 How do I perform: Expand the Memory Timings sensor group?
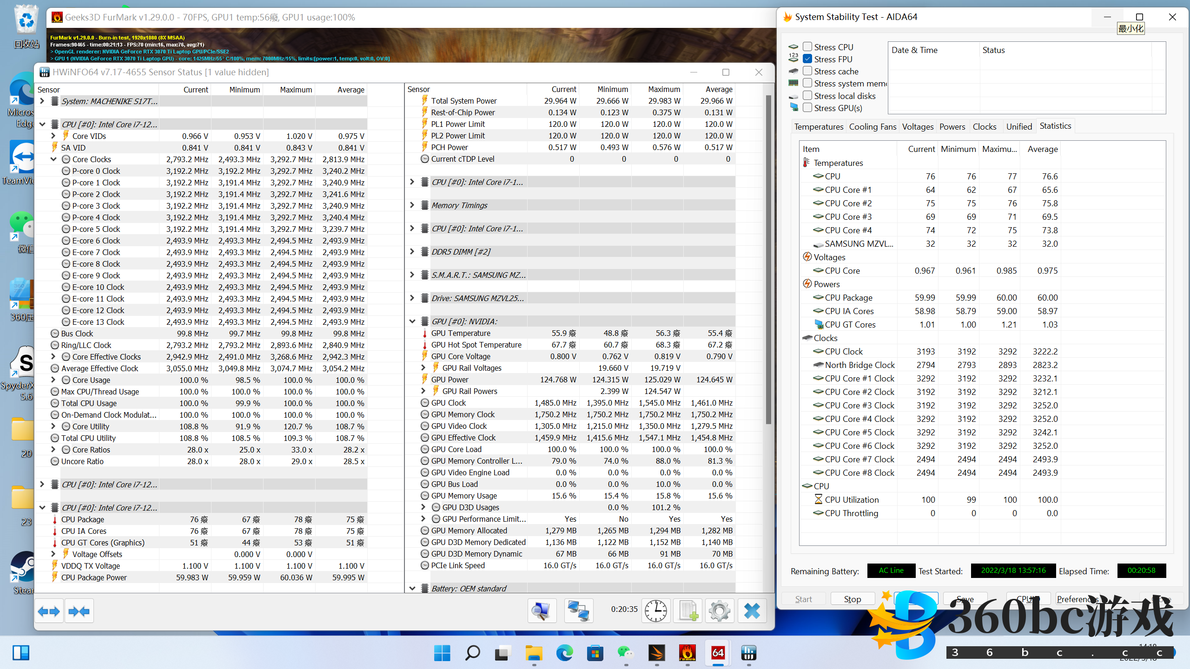click(412, 205)
